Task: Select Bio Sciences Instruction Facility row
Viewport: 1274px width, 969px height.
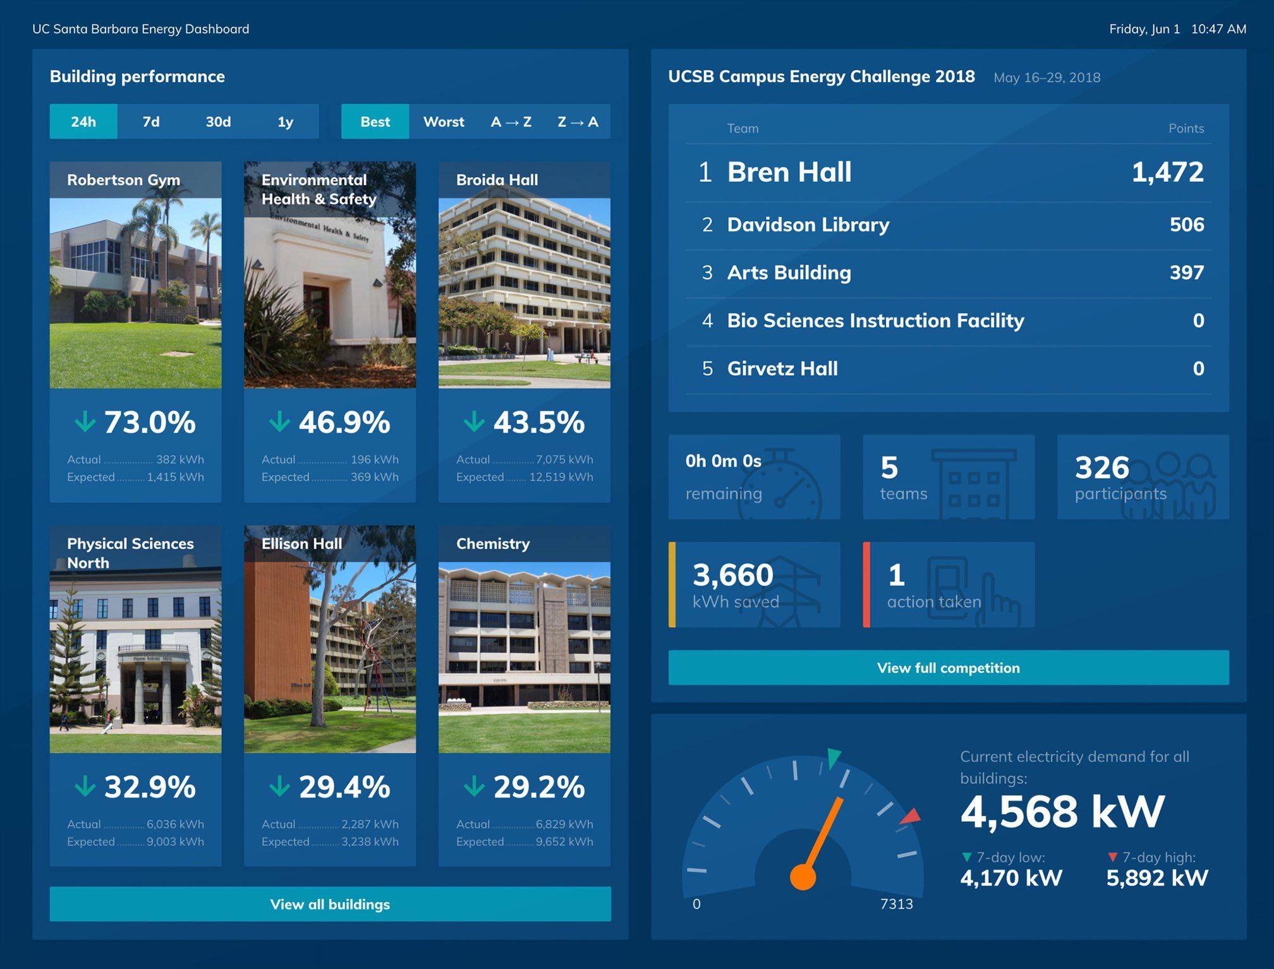Action: click(949, 322)
